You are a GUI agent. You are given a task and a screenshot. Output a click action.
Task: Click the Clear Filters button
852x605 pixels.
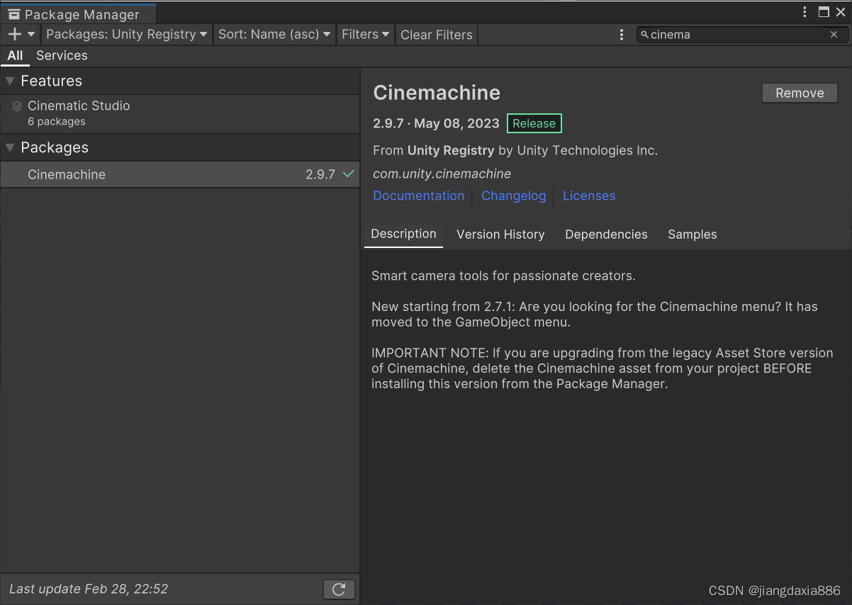tap(437, 35)
